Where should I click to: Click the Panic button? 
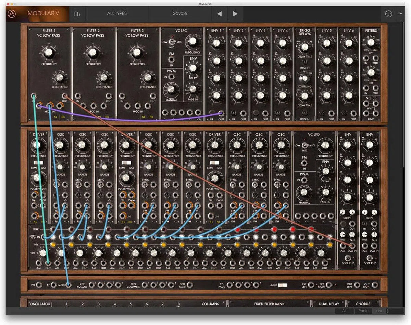click(363, 311)
